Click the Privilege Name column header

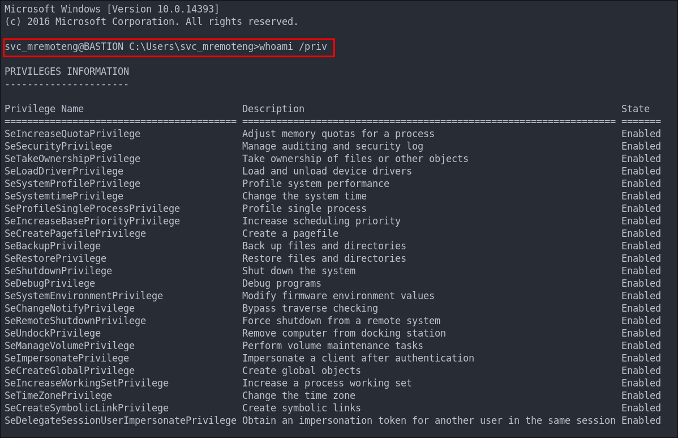pos(44,109)
